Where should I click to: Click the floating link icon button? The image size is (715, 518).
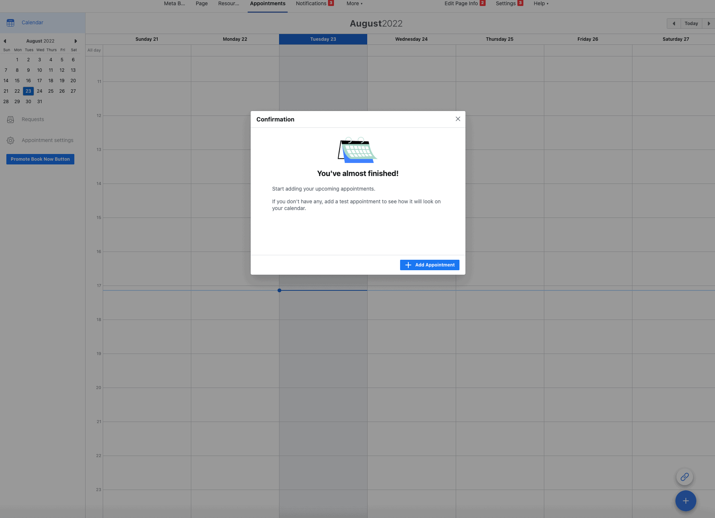click(684, 477)
